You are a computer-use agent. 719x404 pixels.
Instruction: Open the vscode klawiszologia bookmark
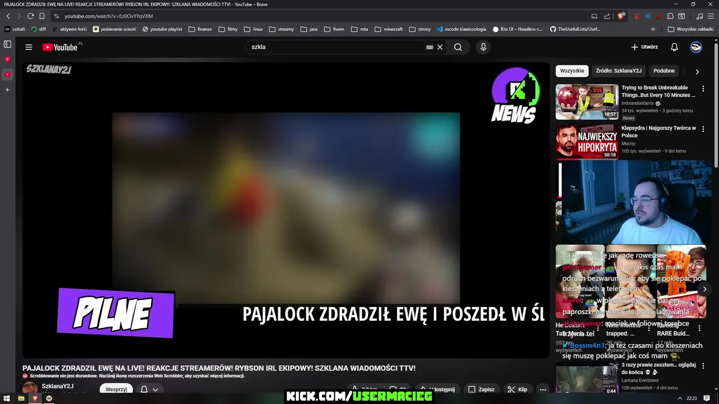tap(461, 29)
